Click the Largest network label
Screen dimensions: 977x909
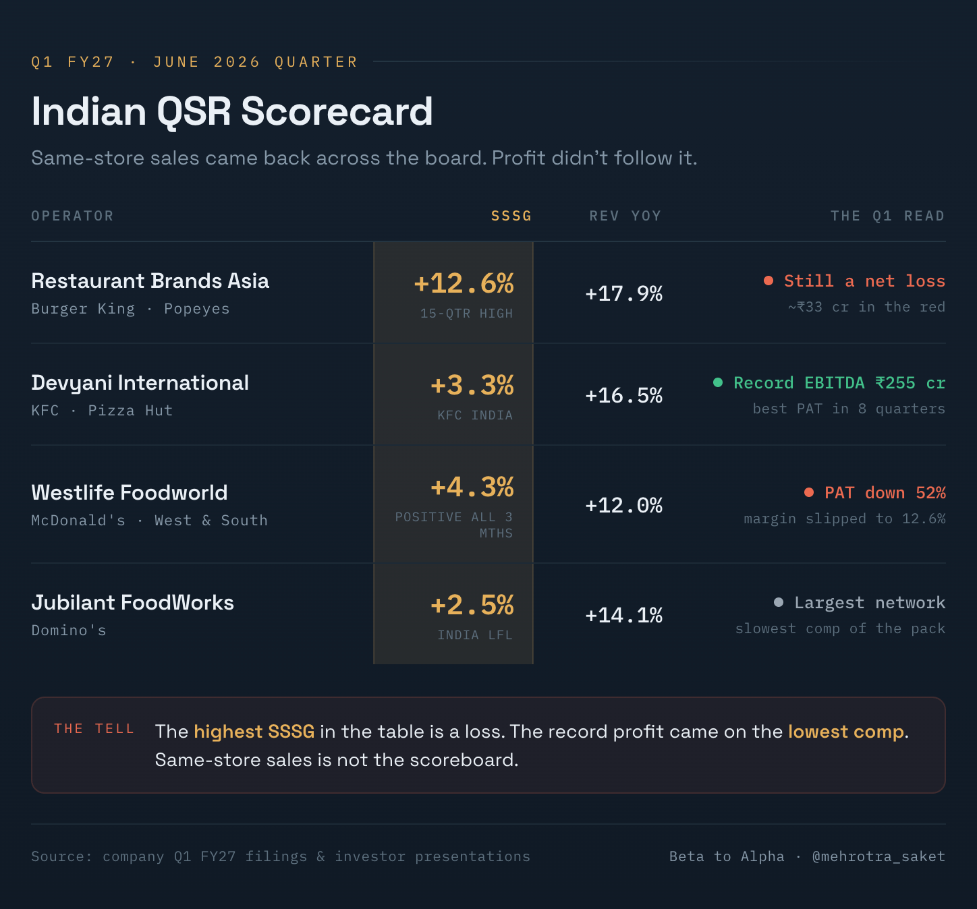(870, 602)
